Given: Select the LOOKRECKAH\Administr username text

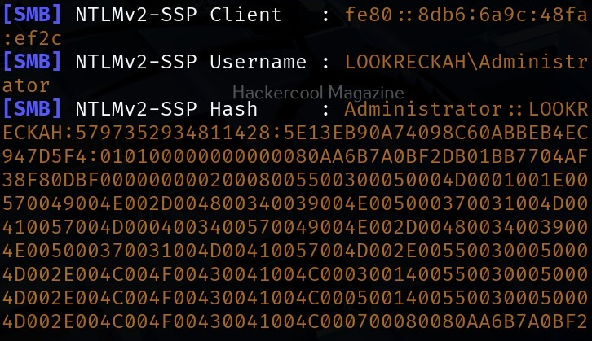Looking at the screenshot, I should tap(466, 62).
